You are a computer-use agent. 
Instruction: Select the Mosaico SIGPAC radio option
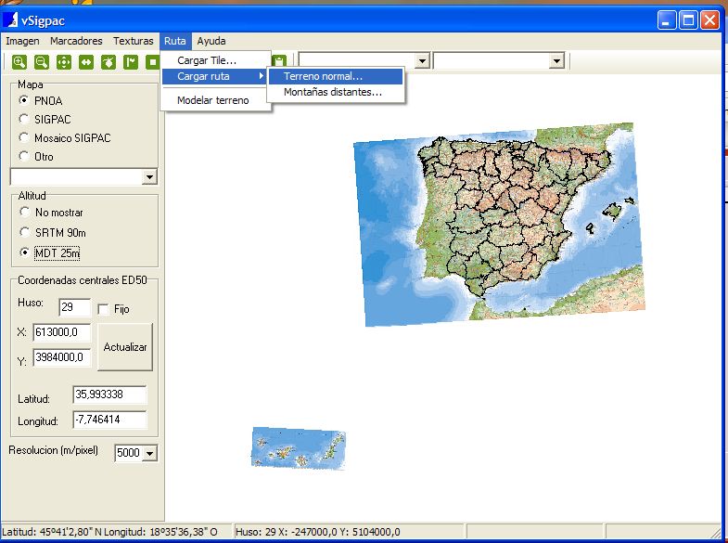click(24, 137)
